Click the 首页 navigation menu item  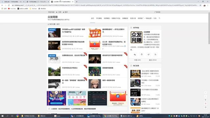(x=93, y=18)
